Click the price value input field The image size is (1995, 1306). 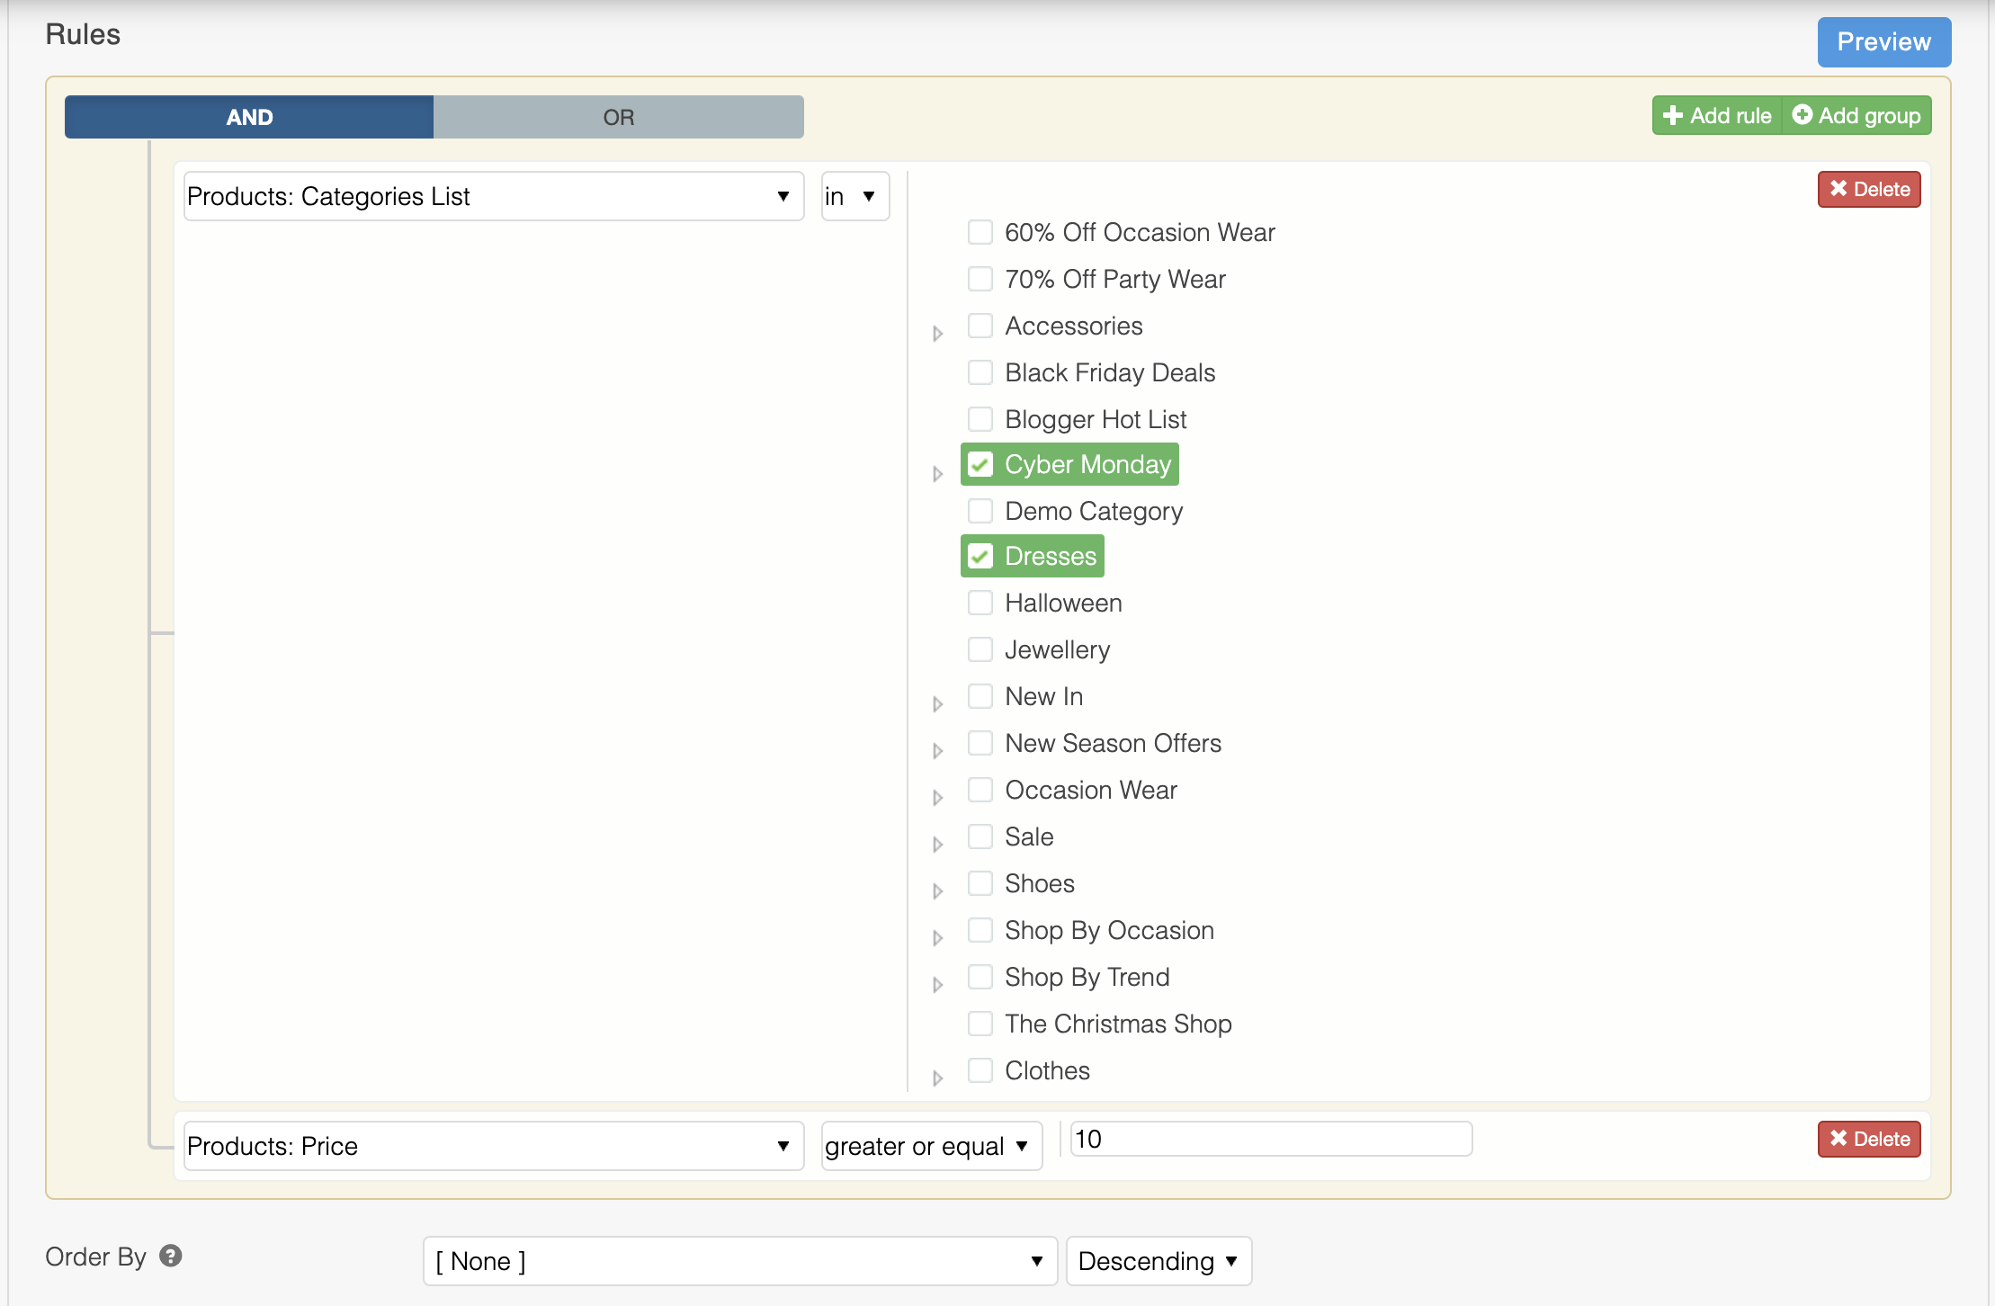pos(1270,1139)
